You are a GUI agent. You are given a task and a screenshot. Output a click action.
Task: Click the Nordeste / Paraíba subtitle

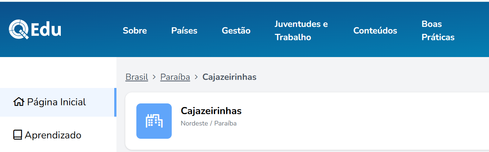pos(209,123)
